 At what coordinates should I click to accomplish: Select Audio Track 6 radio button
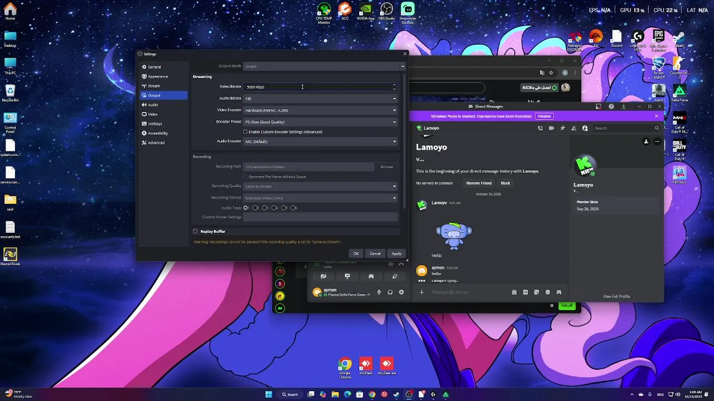(x=293, y=208)
